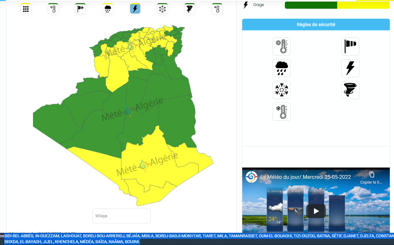This screenshot has height=245, width=394.
Task: Click the highlighted lightning filter above the map
Action: pos(135,9)
